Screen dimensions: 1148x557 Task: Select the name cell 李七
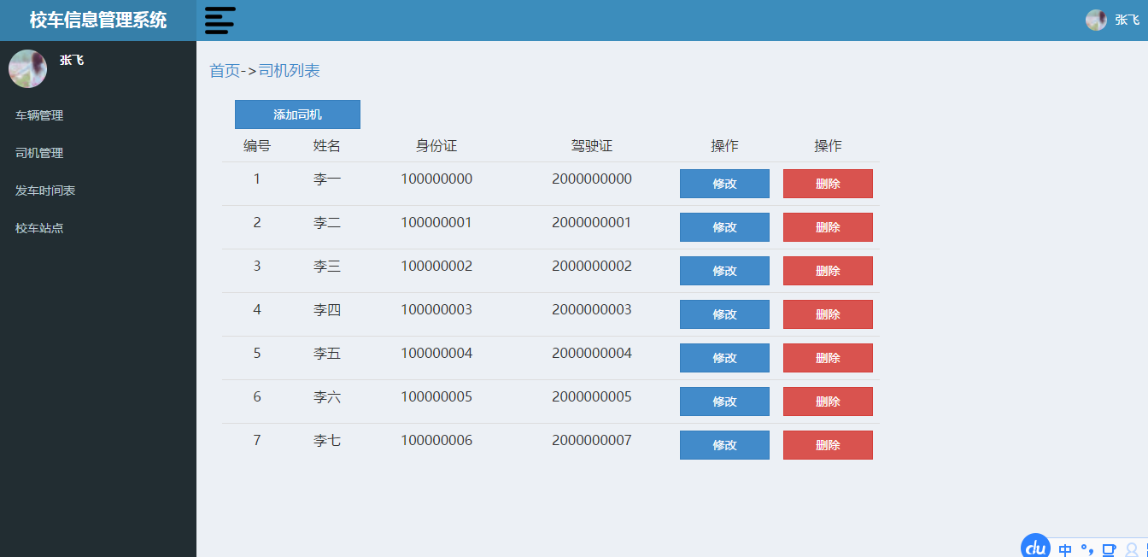click(327, 440)
